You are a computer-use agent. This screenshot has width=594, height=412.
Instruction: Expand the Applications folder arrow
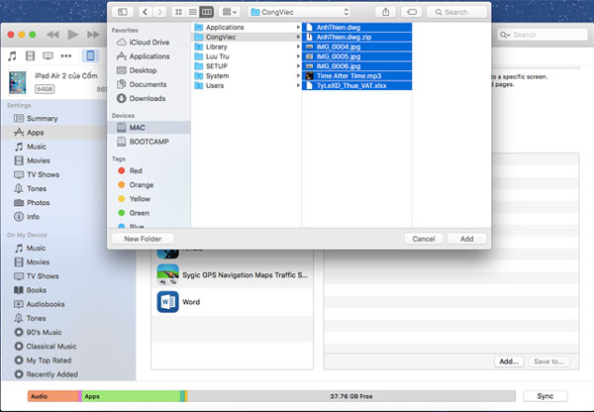click(298, 27)
